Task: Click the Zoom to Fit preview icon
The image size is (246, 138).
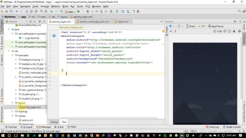Action: point(229,31)
